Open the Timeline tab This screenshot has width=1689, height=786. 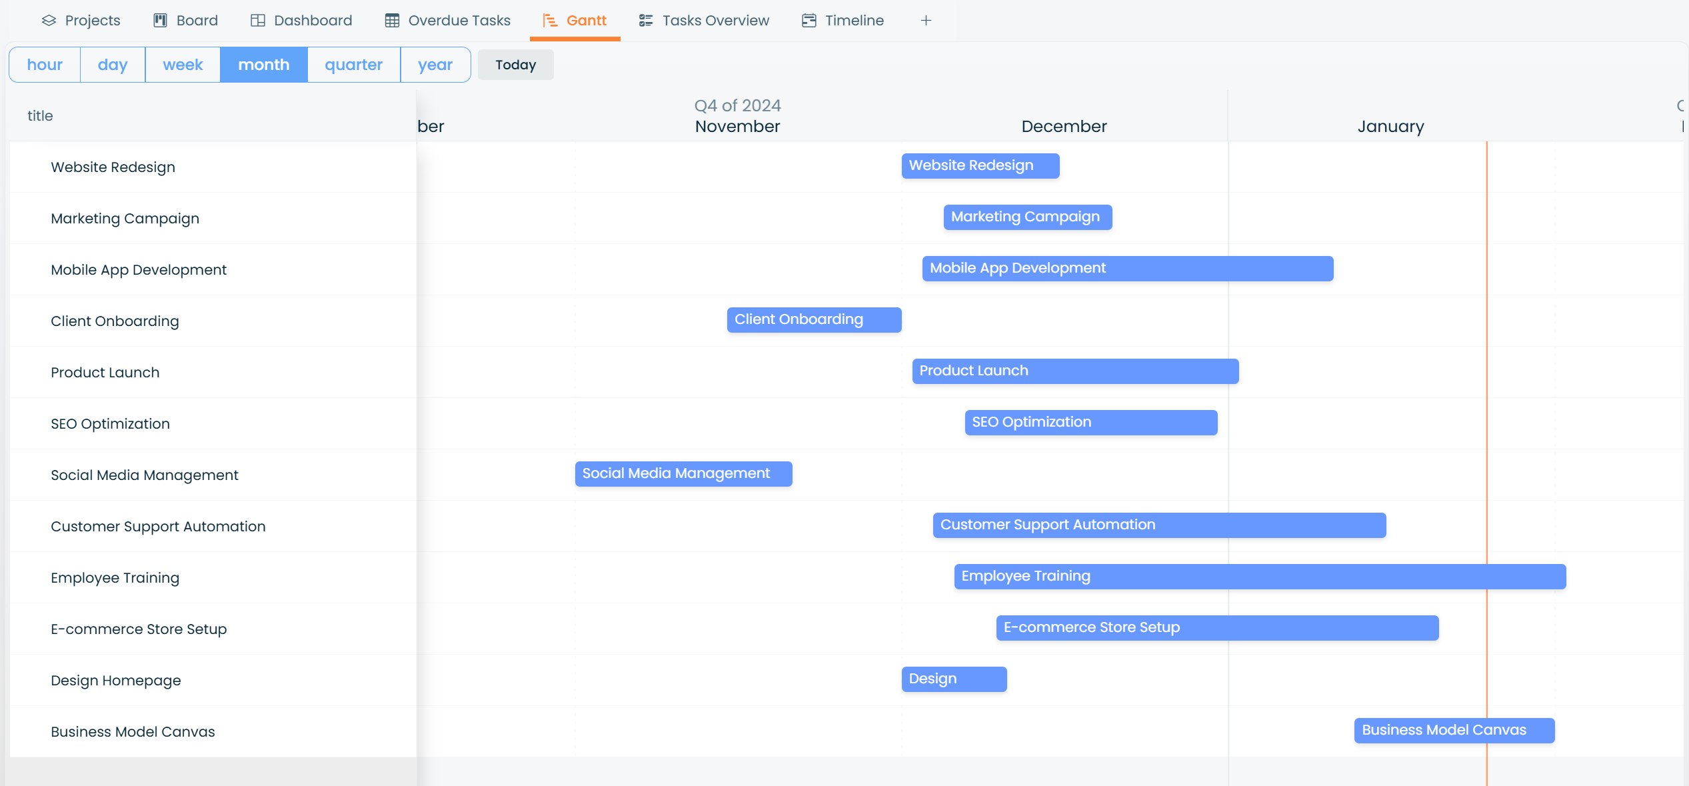click(x=843, y=21)
